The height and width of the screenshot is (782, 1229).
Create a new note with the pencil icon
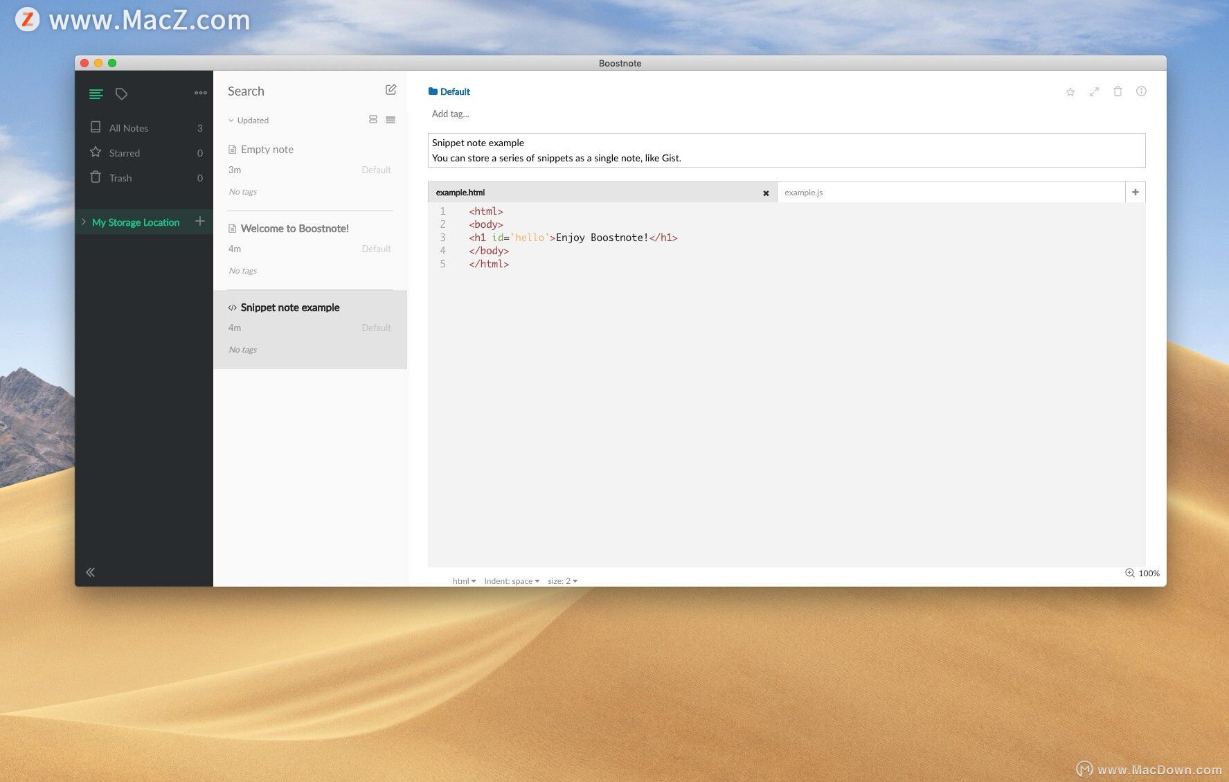(x=391, y=90)
